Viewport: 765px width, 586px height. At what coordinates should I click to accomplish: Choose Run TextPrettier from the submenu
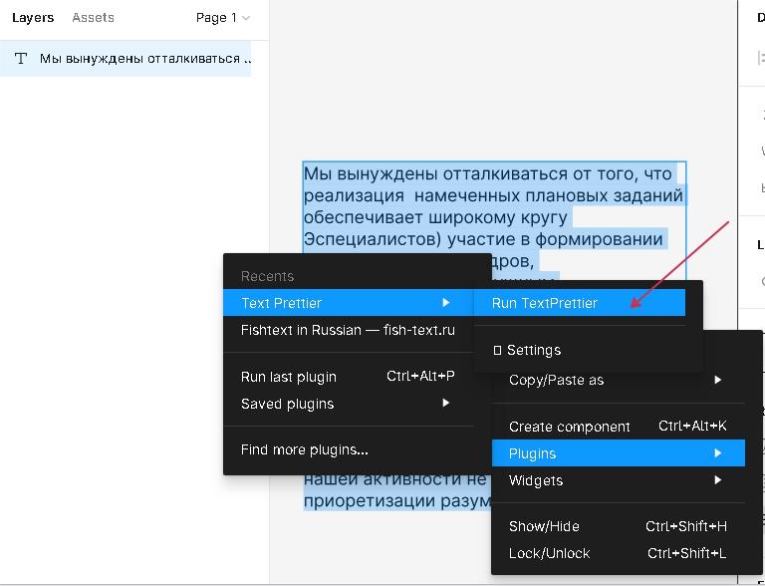tap(545, 303)
